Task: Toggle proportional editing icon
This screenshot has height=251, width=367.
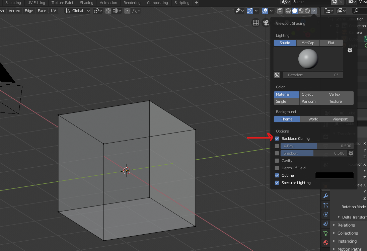Action: coord(127,11)
